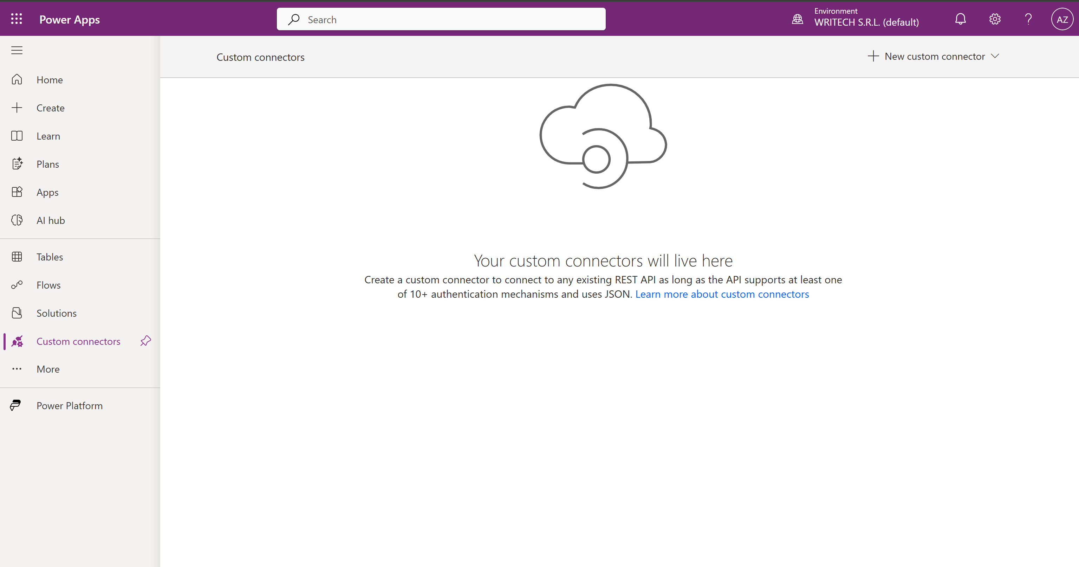Click inside the Search field

point(441,19)
